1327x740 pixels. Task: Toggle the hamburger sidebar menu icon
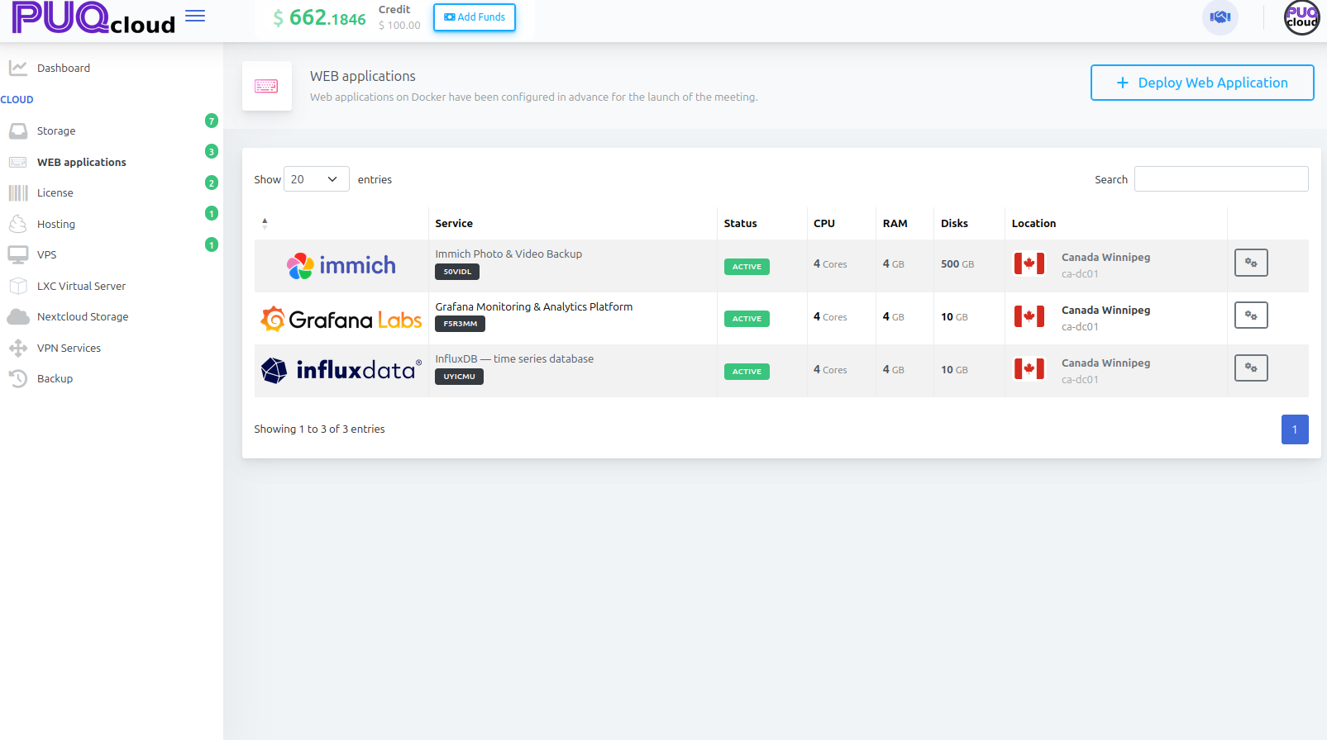195,17
